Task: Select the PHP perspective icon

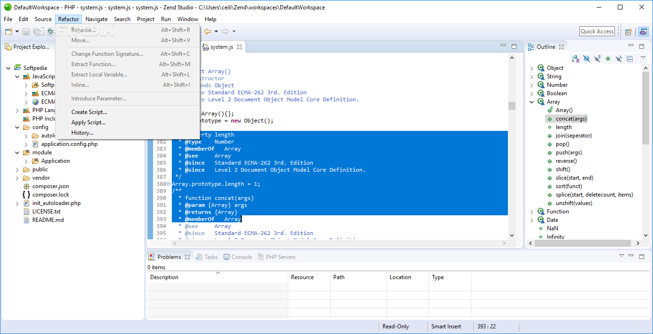Action: click(643, 31)
